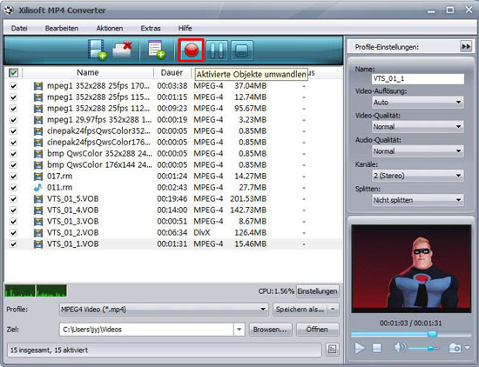Click the Add video file toolbar icon
Screen dimensions: 479x367
tap(97, 50)
